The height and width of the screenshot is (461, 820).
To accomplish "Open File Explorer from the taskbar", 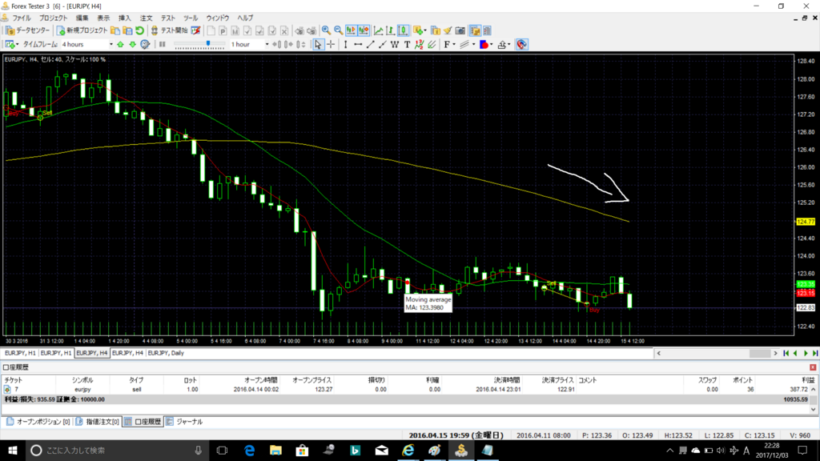I will [275, 450].
